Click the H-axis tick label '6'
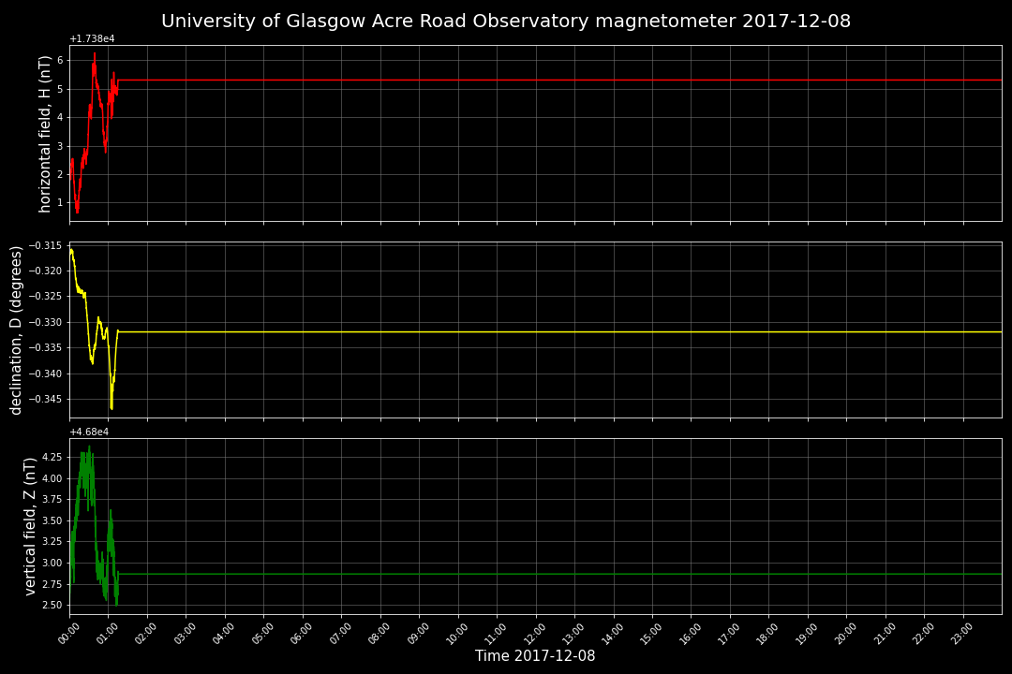This screenshot has width=1012, height=674. 60,60
